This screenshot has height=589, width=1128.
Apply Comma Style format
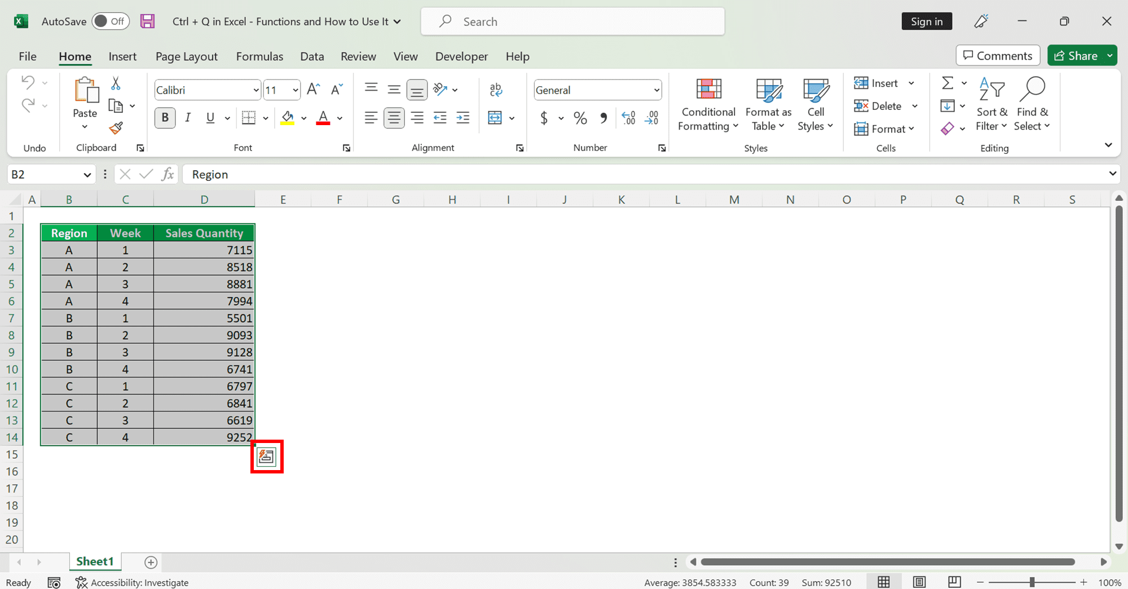point(603,117)
